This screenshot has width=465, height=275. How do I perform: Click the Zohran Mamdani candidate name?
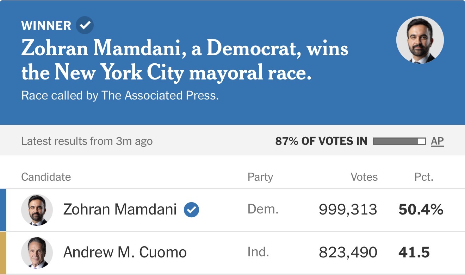[120, 210]
